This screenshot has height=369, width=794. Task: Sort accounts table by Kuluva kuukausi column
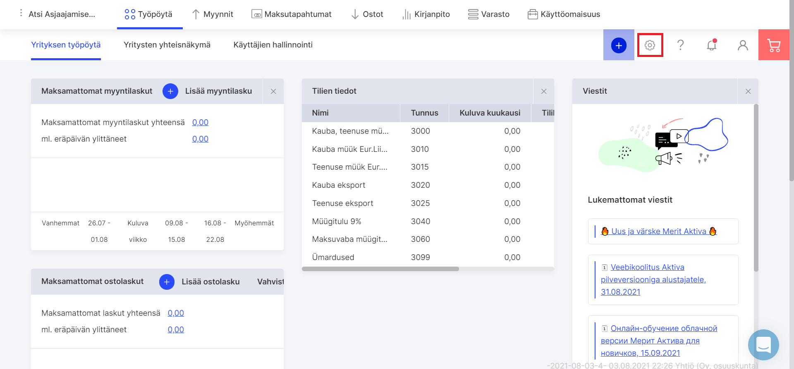click(490, 113)
